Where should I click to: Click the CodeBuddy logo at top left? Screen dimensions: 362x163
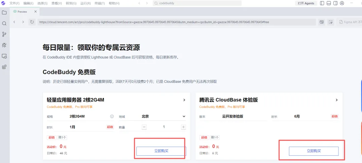tap(3, 3)
